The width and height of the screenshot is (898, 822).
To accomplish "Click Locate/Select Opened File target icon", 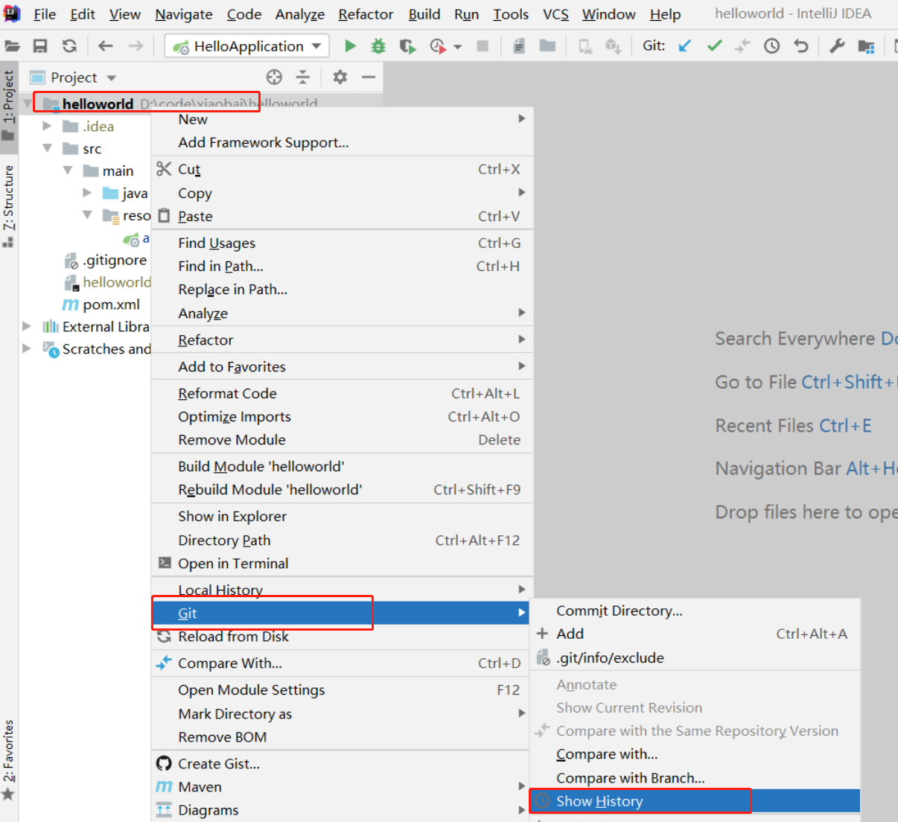I will point(274,77).
